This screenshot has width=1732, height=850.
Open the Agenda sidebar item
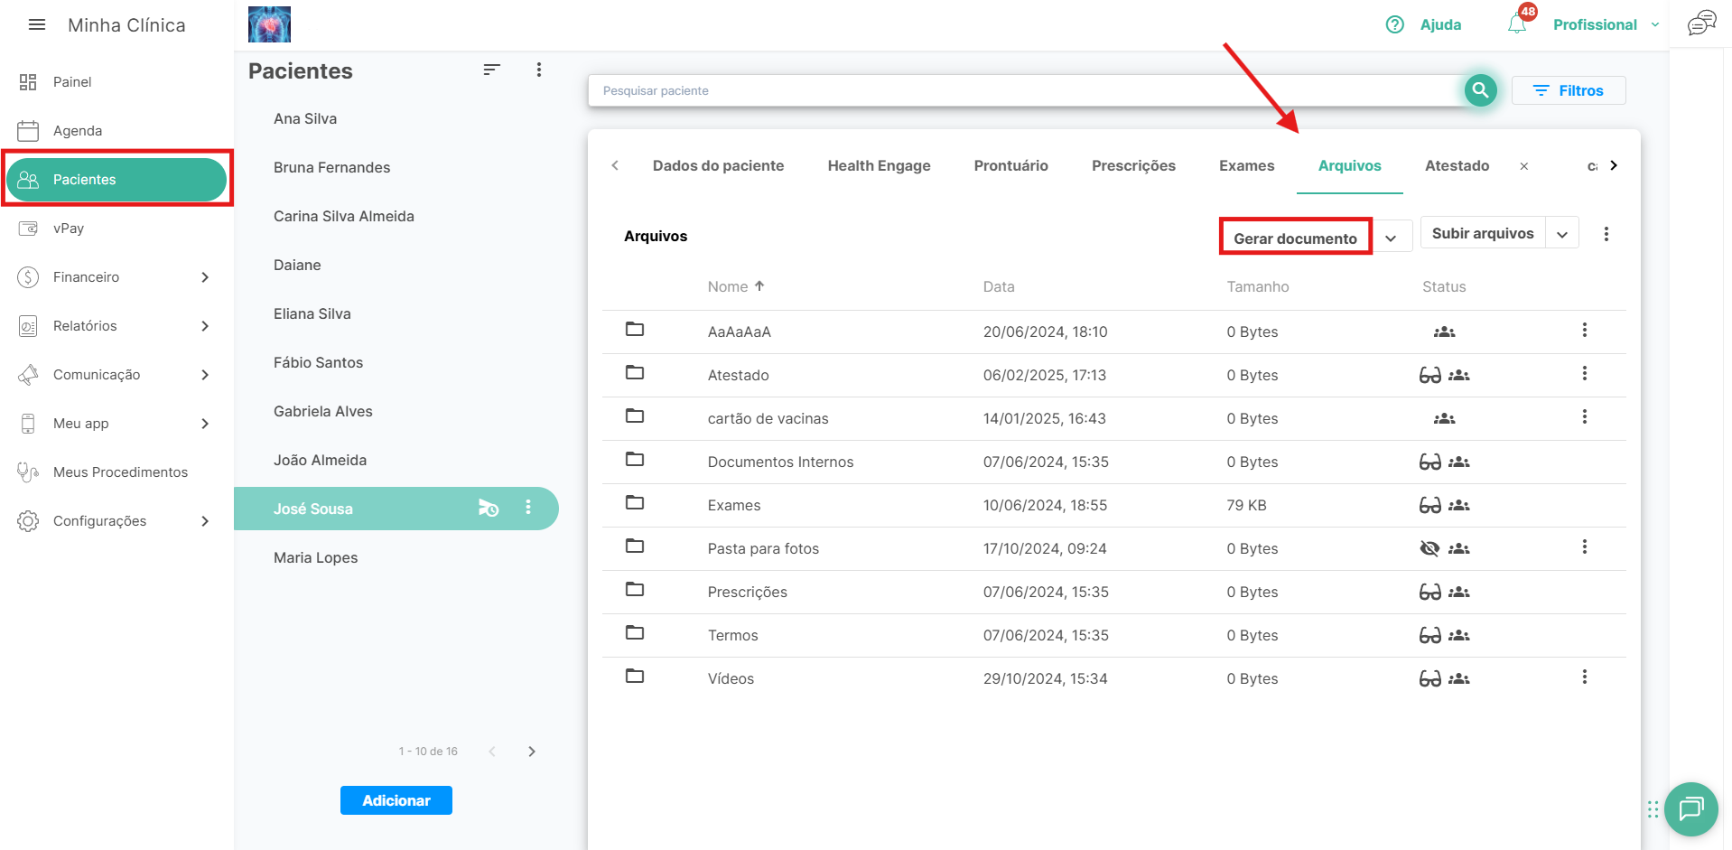[x=78, y=131]
